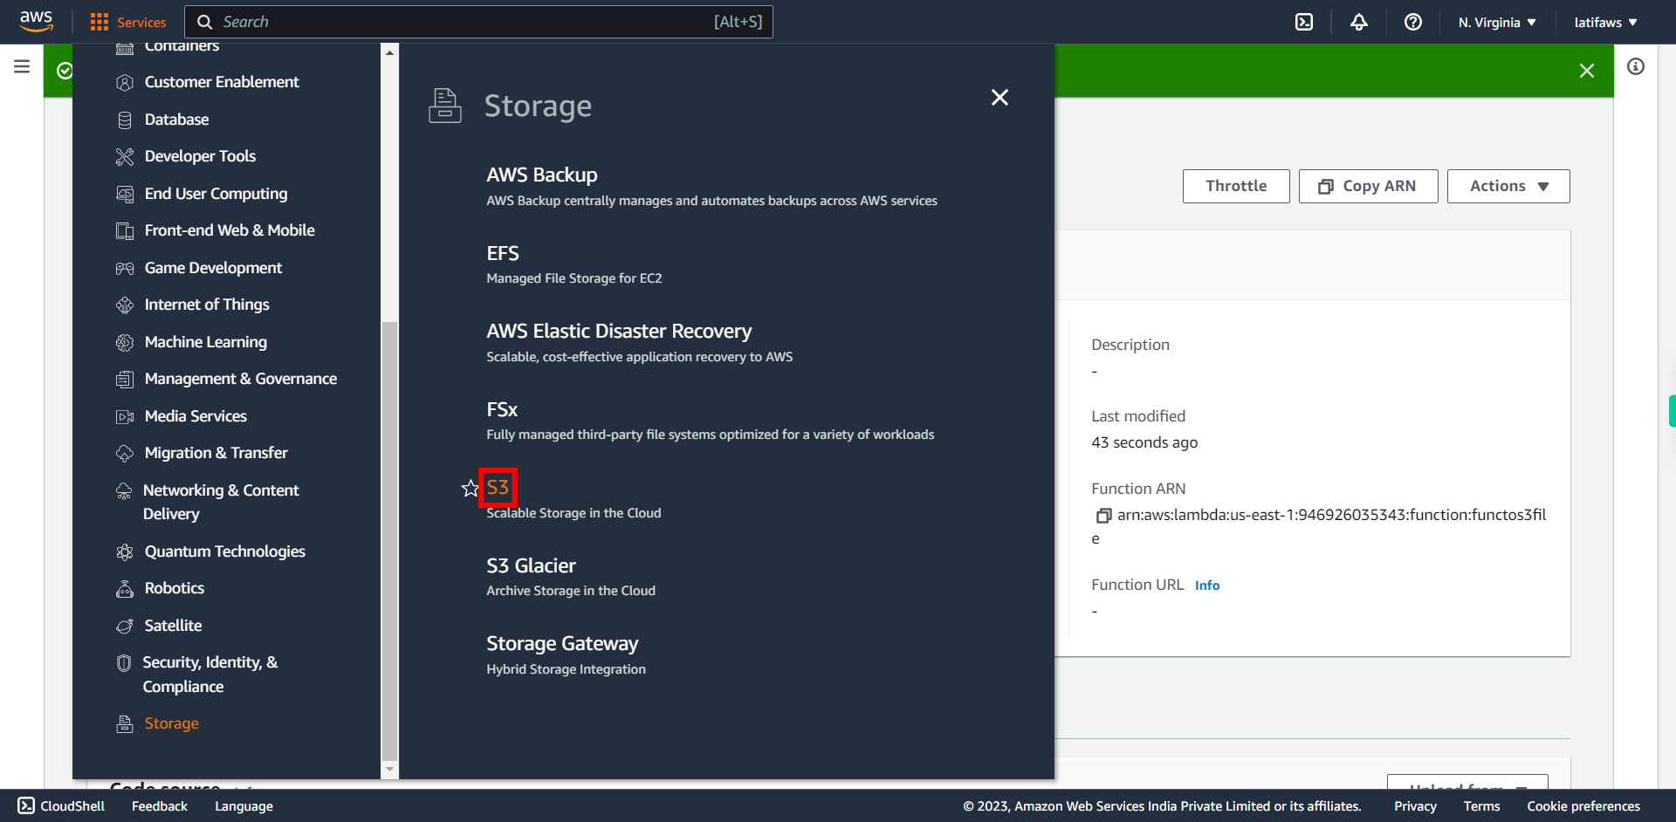This screenshot has width=1676, height=822.
Task: Dismiss the green success banner
Action: [1587, 71]
